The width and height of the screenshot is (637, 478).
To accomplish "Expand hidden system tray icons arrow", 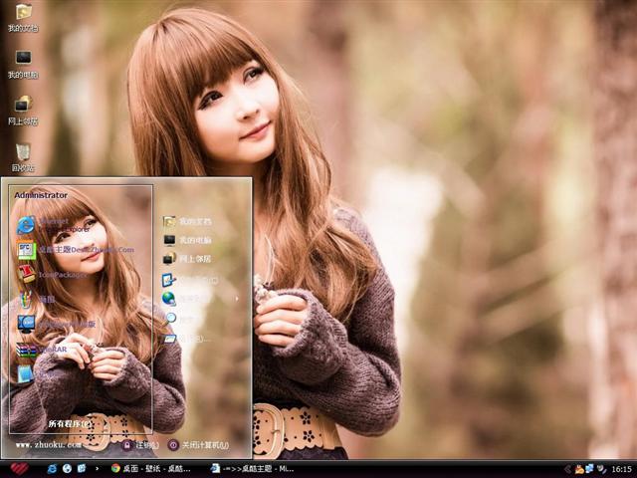I will coord(567,469).
